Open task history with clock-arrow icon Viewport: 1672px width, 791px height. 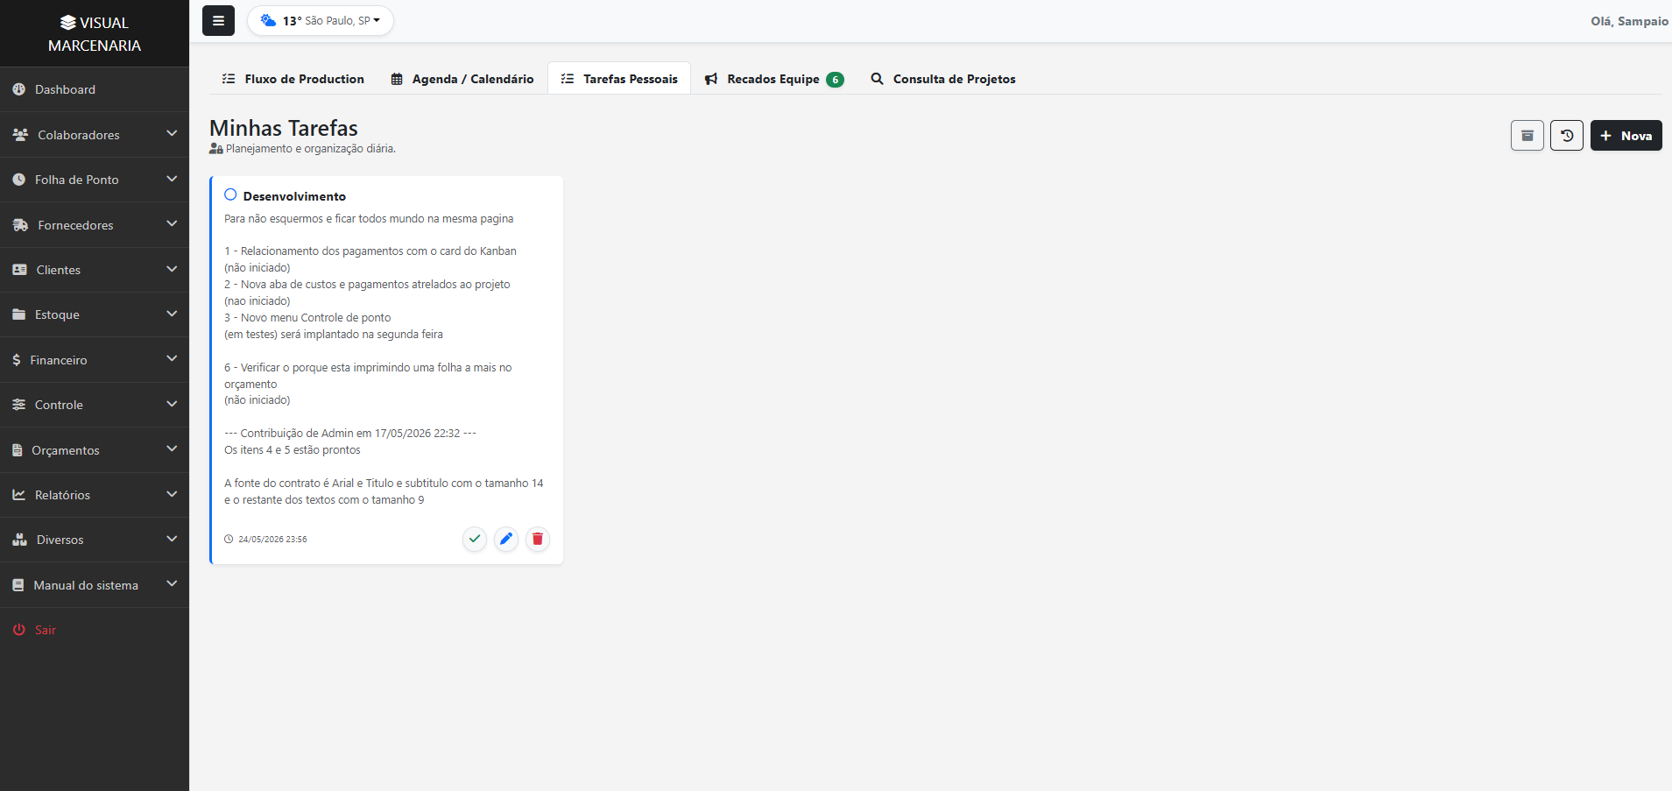pyautogui.click(x=1567, y=136)
